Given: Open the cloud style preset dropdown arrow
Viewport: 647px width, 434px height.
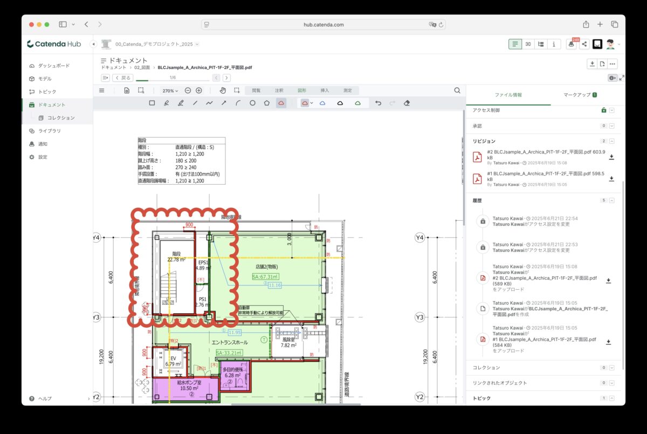Looking at the screenshot, I should pyautogui.click(x=312, y=103).
